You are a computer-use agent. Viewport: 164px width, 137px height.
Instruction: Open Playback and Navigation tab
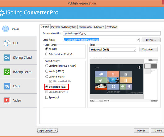64,27
